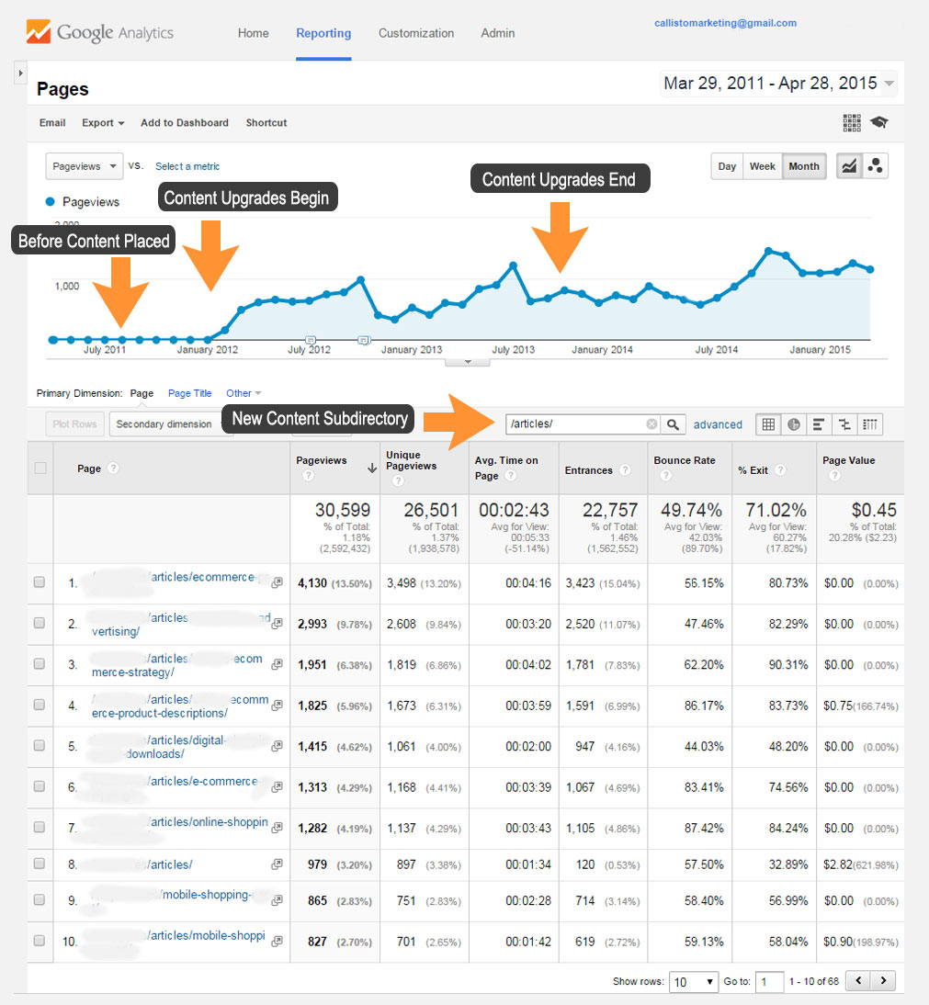Open the graduation cap education icon

tap(879, 122)
